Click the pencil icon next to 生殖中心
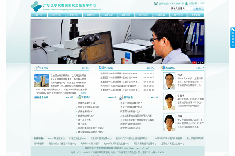 (x=36, y=67)
